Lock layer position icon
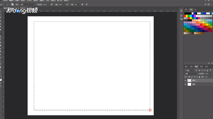This screenshot has width=213, height=119. (x=194, y=77)
